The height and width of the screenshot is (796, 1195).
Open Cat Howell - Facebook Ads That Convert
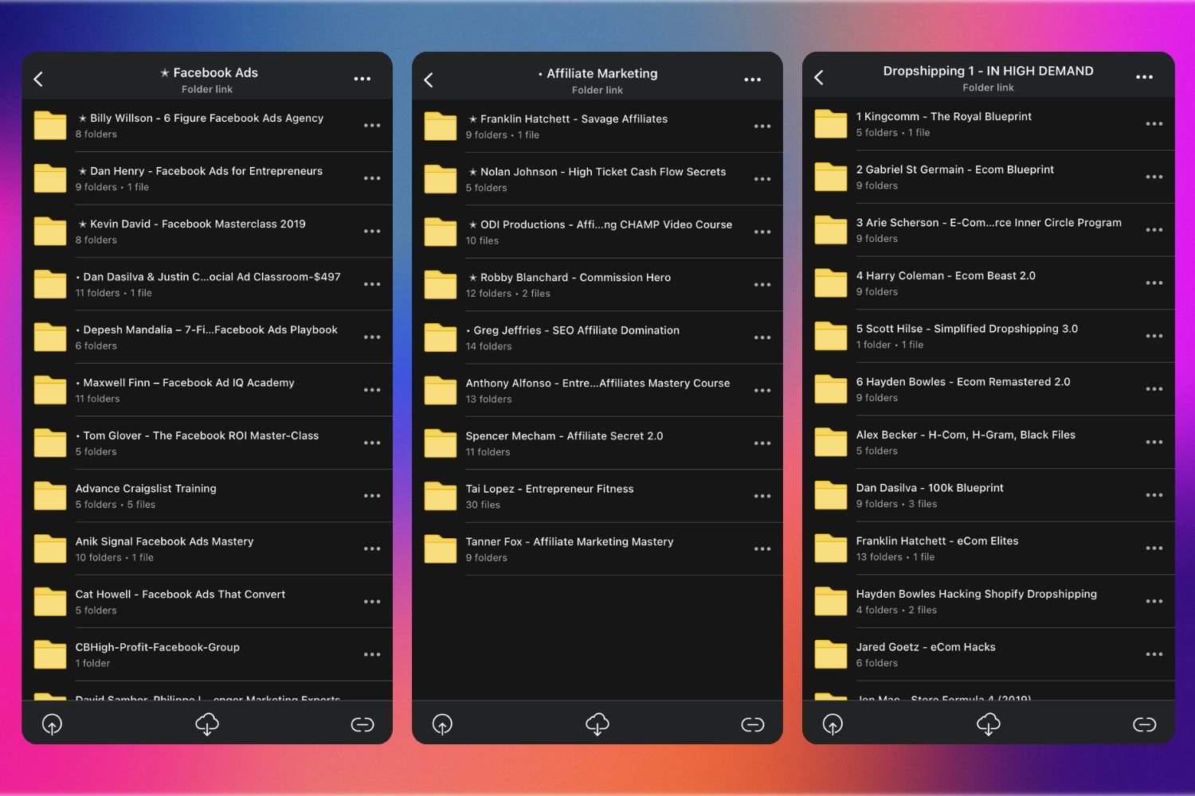tap(207, 602)
